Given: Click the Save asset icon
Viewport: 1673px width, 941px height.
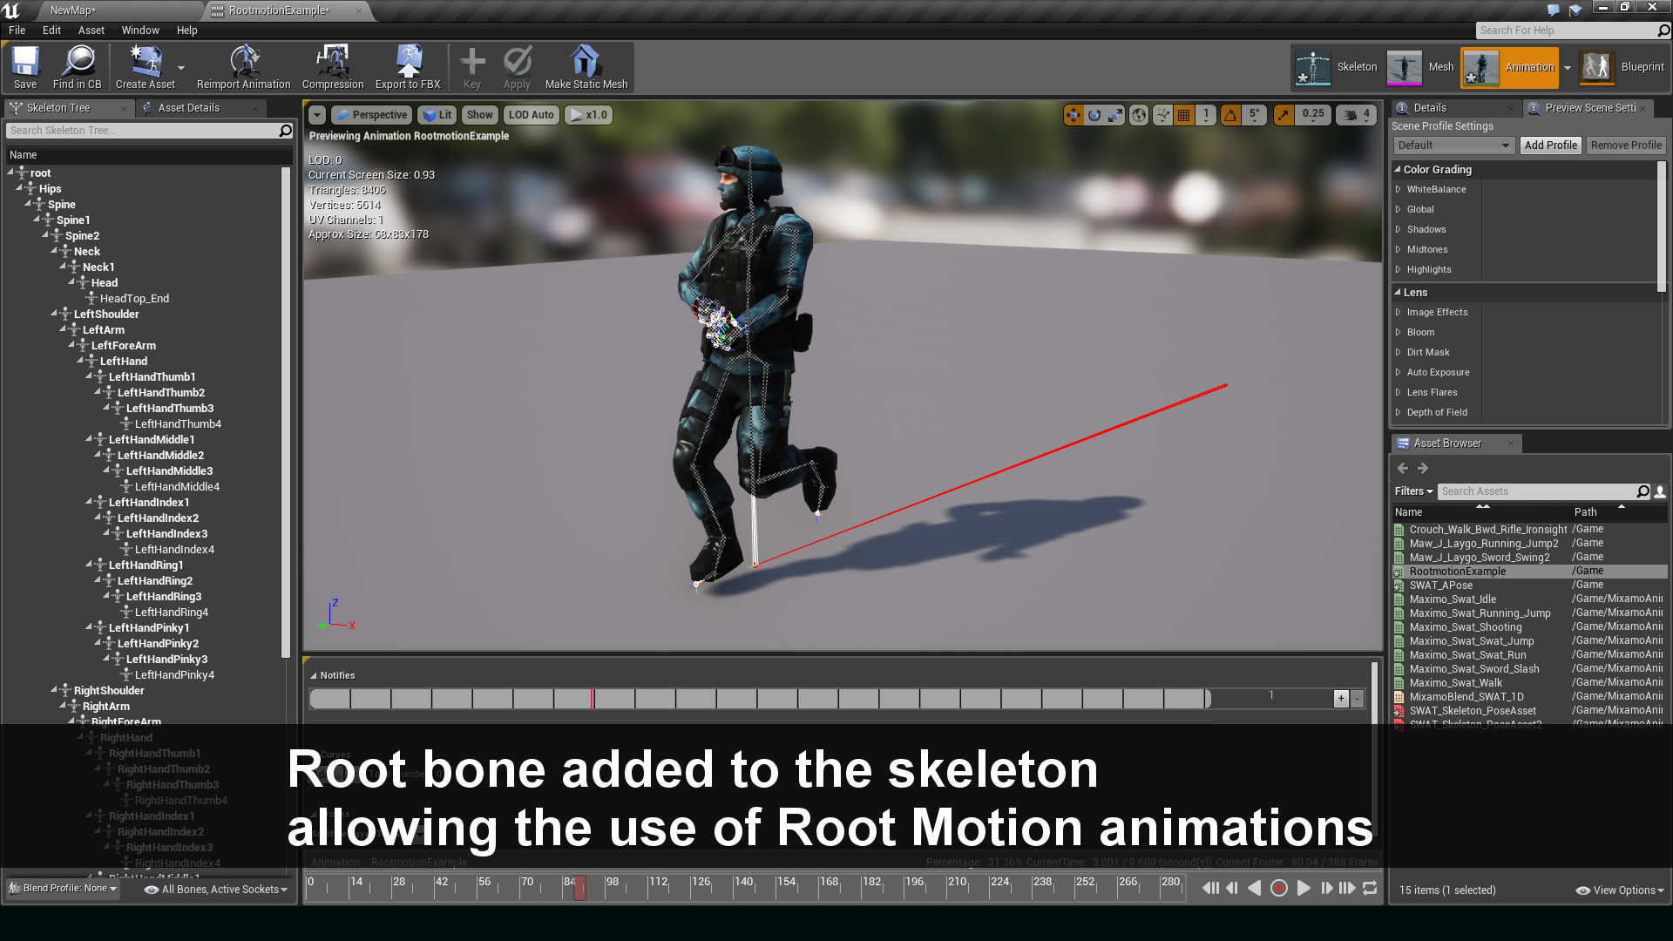Looking at the screenshot, I should click(x=25, y=68).
